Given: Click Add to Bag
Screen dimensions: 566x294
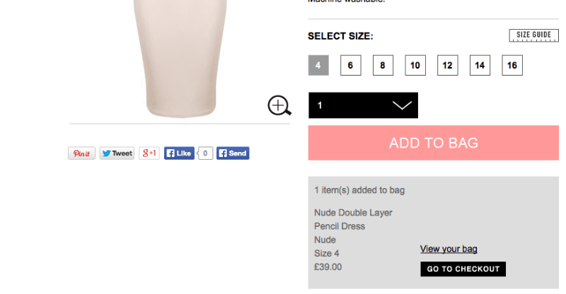Looking at the screenshot, I should point(433,143).
